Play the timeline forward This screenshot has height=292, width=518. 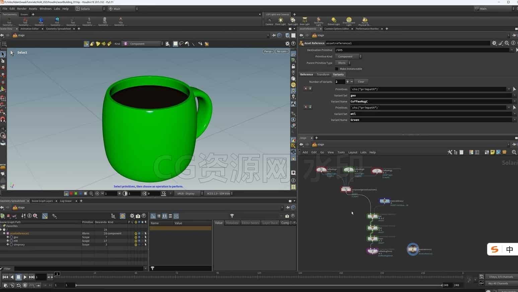coord(25,277)
